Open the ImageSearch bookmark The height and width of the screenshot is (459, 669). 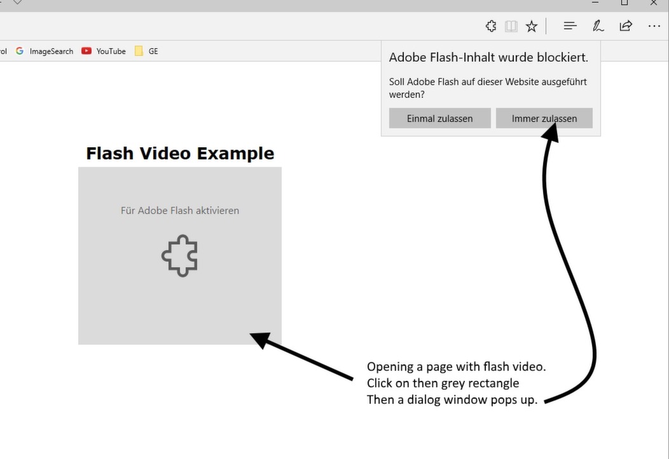pyautogui.click(x=45, y=51)
